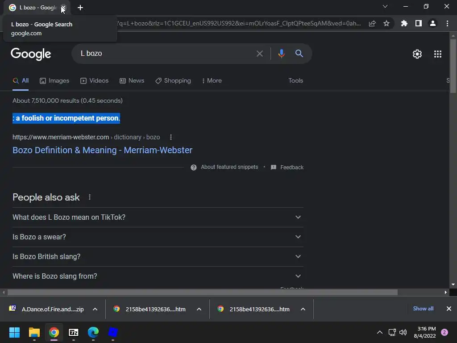This screenshot has width=457, height=343.
Task: Switch to the Images tab
Action: (54, 81)
